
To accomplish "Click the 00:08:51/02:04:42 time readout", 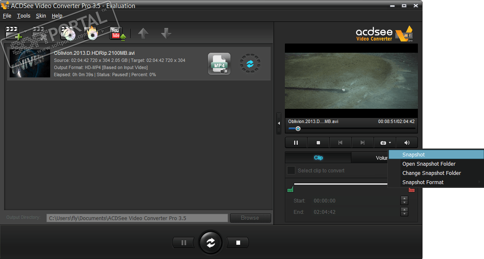I will (x=396, y=122).
